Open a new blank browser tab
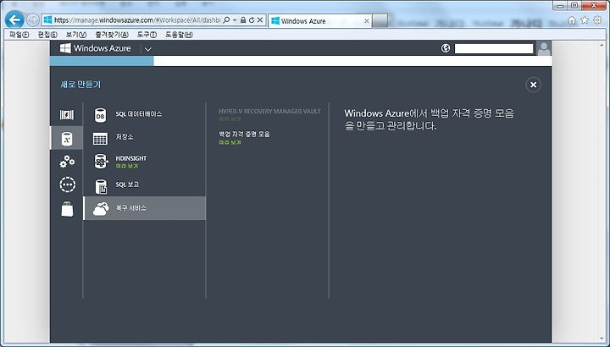This screenshot has width=610, height=347. (x=380, y=21)
